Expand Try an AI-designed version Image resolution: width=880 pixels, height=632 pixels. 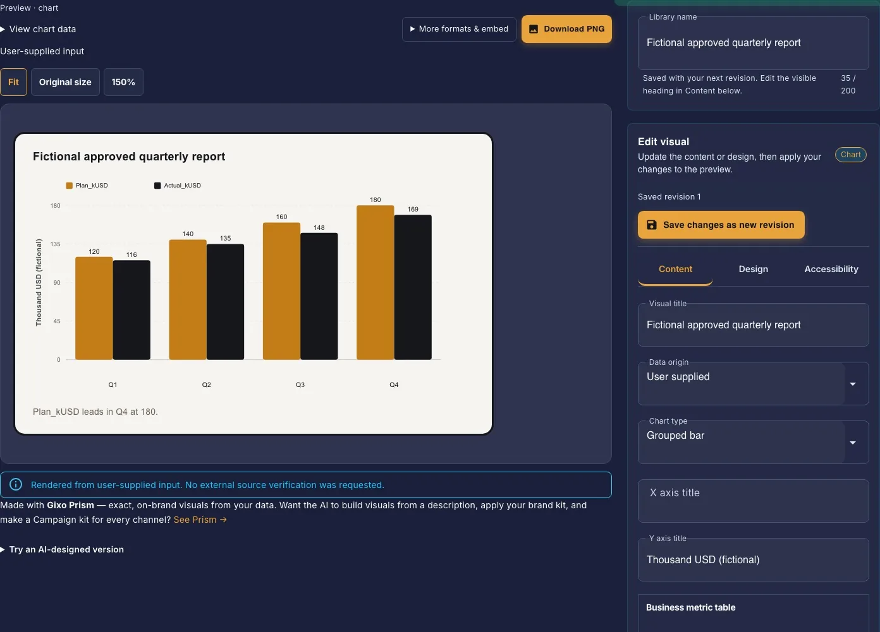point(62,549)
